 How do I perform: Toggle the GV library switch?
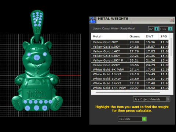pyautogui.click(x=156, y=29)
